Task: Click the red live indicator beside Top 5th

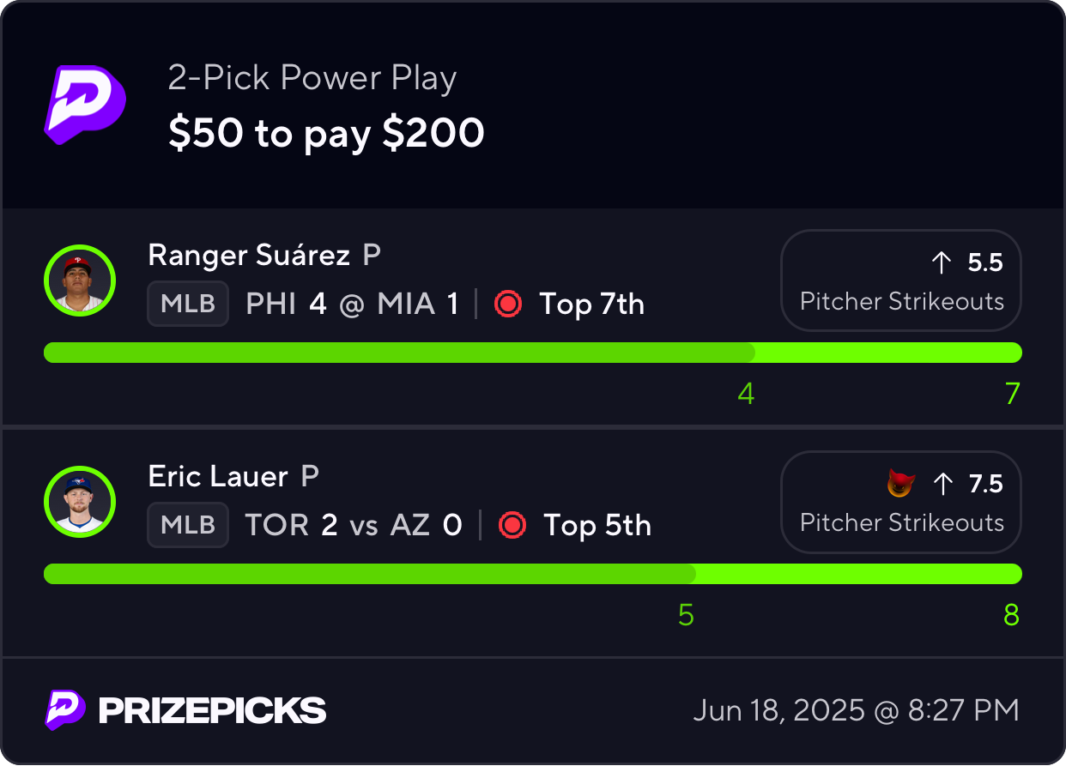Action: 513,525
